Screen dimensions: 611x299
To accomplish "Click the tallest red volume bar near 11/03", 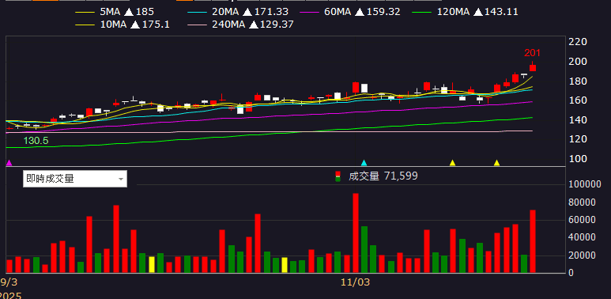I will (356, 233).
